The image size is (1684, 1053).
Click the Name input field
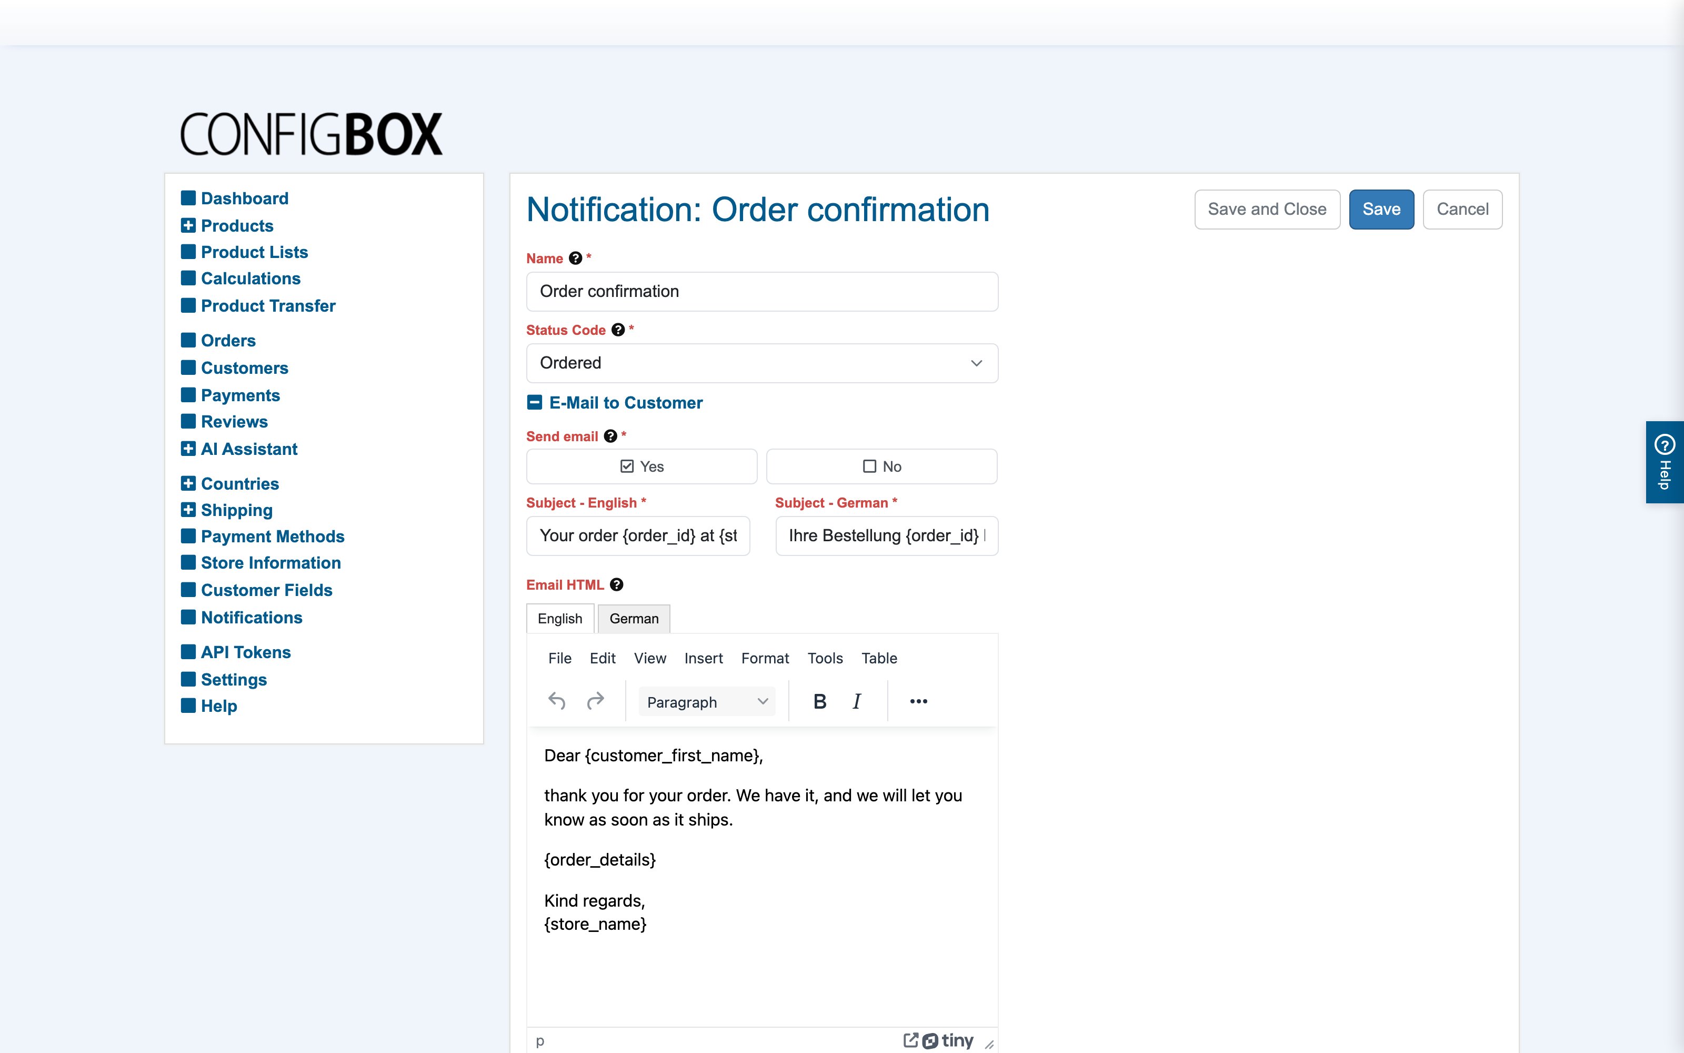(x=762, y=291)
